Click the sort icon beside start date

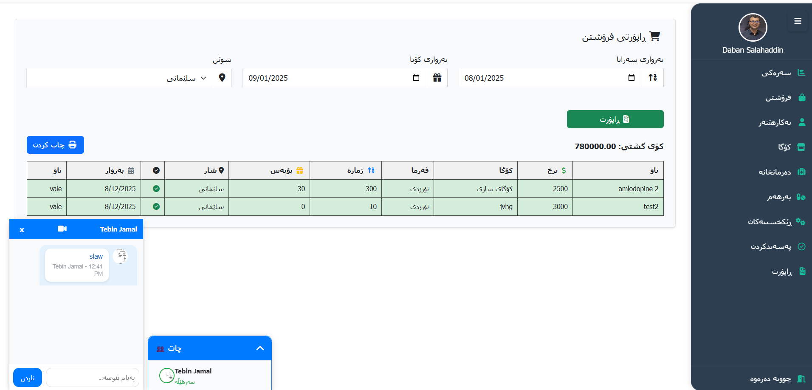652,78
